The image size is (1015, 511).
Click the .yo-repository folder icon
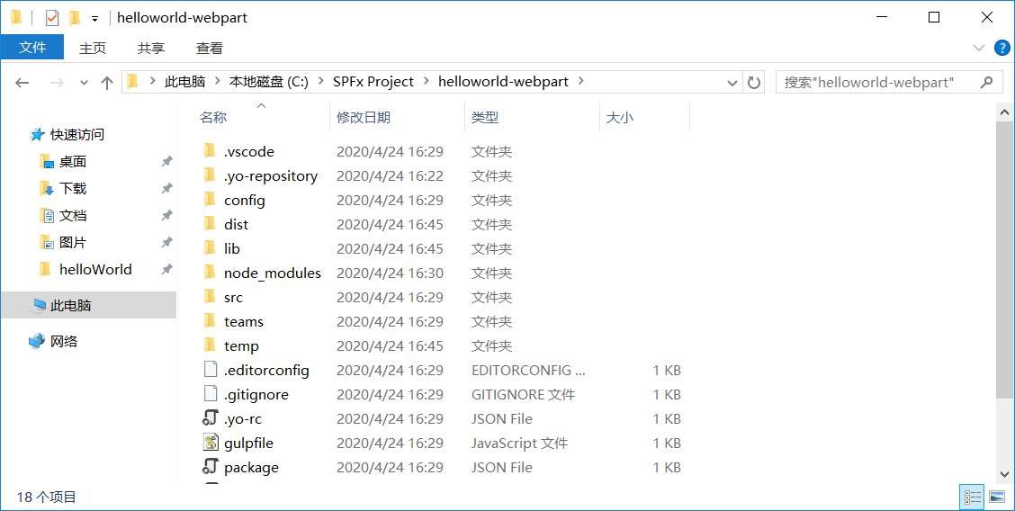(x=210, y=175)
